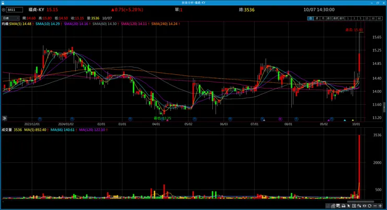Click the split-view layout icon
The height and width of the screenshot is (210, 387).
pyautogui.click(x=354, y=206)
